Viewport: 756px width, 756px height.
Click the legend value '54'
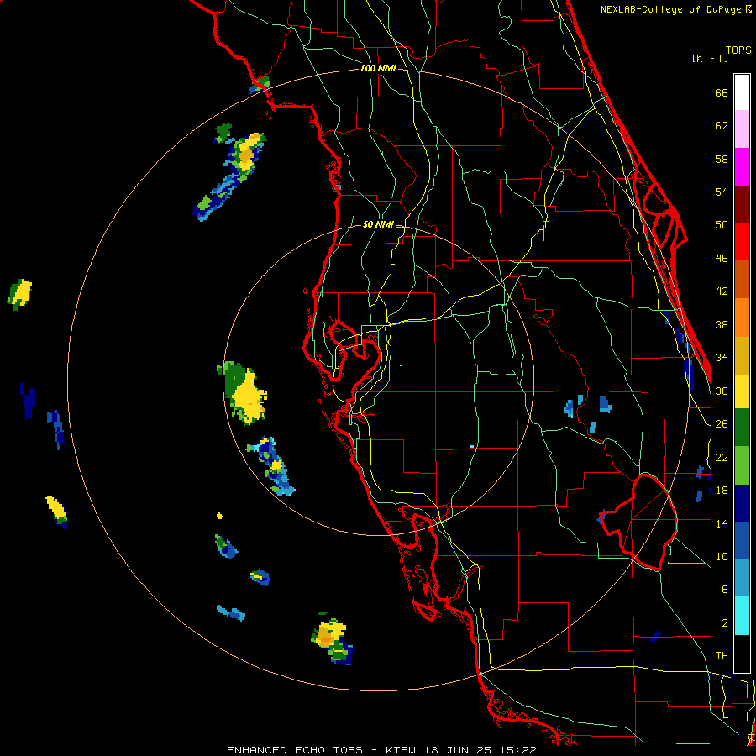tap(722, 192)
